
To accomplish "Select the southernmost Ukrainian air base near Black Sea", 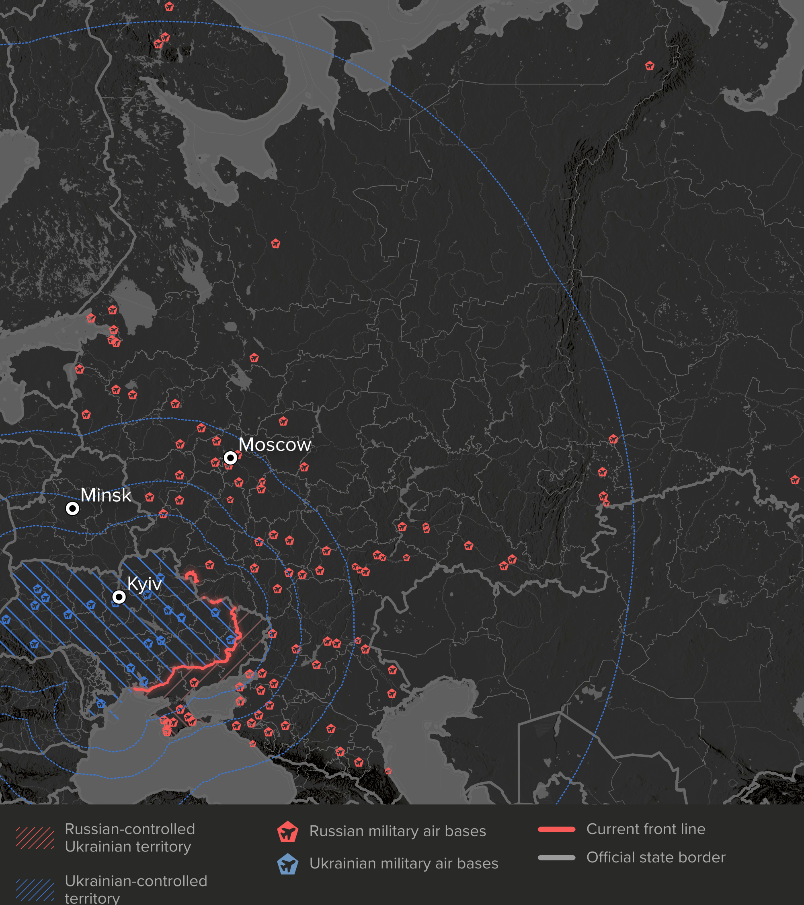I will [101, 703].
